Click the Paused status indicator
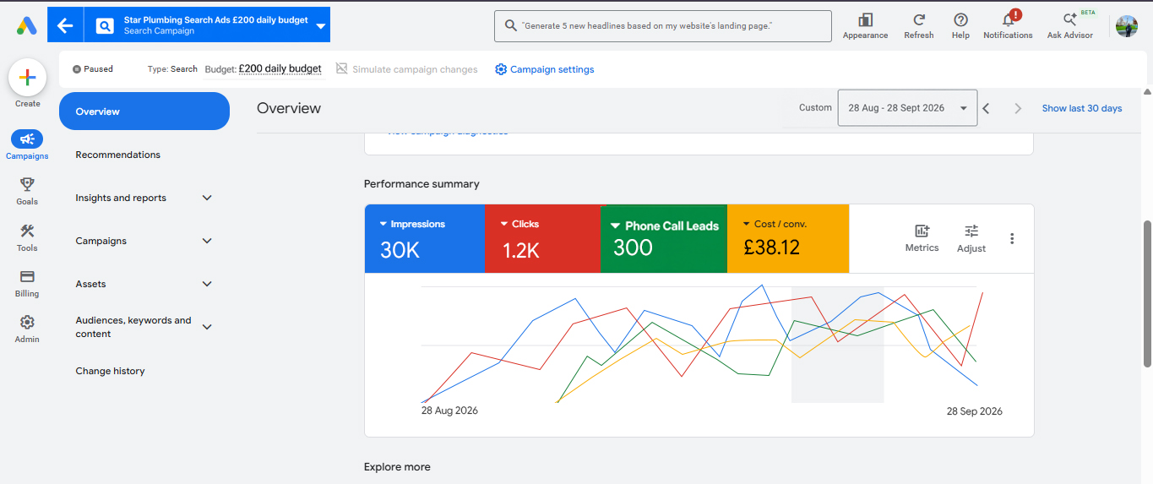 93,69
